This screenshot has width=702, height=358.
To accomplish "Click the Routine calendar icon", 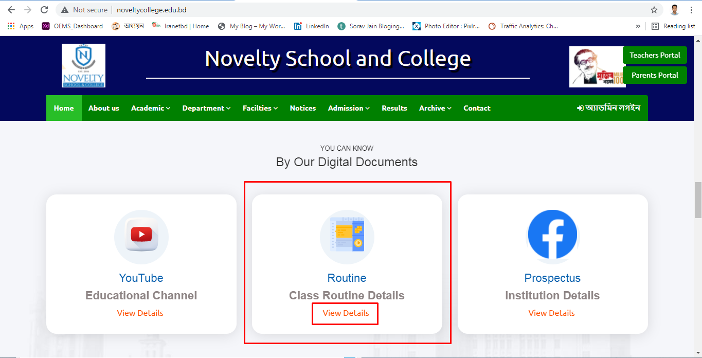I will click(347, 237).
